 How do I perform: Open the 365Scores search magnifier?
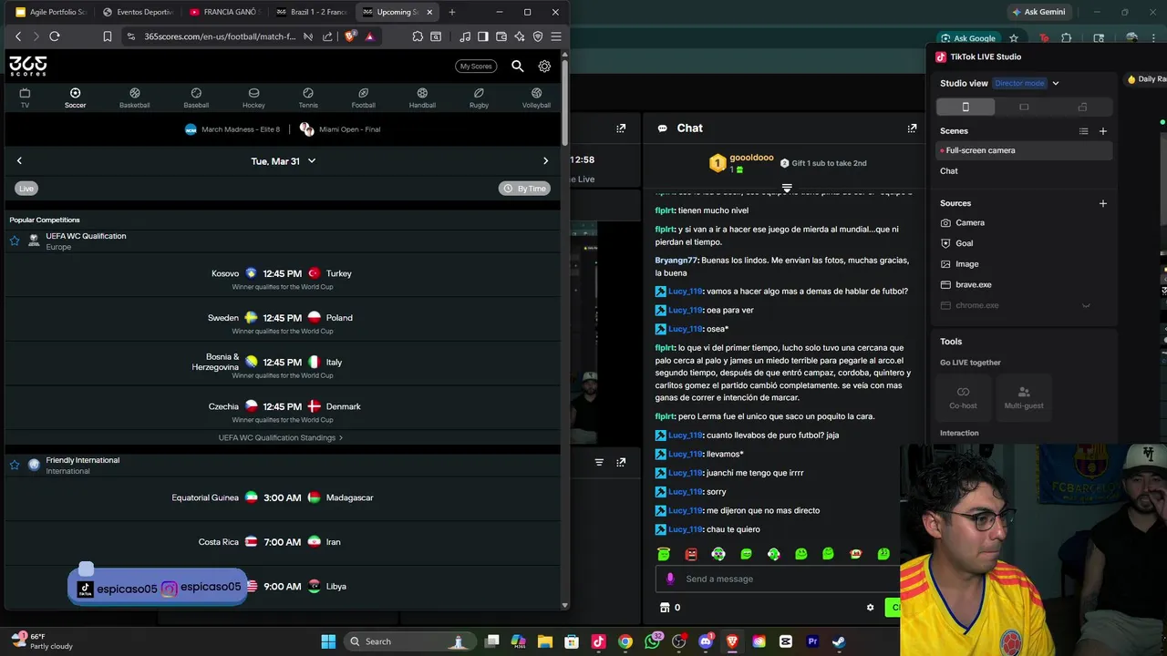pos(517,67)
